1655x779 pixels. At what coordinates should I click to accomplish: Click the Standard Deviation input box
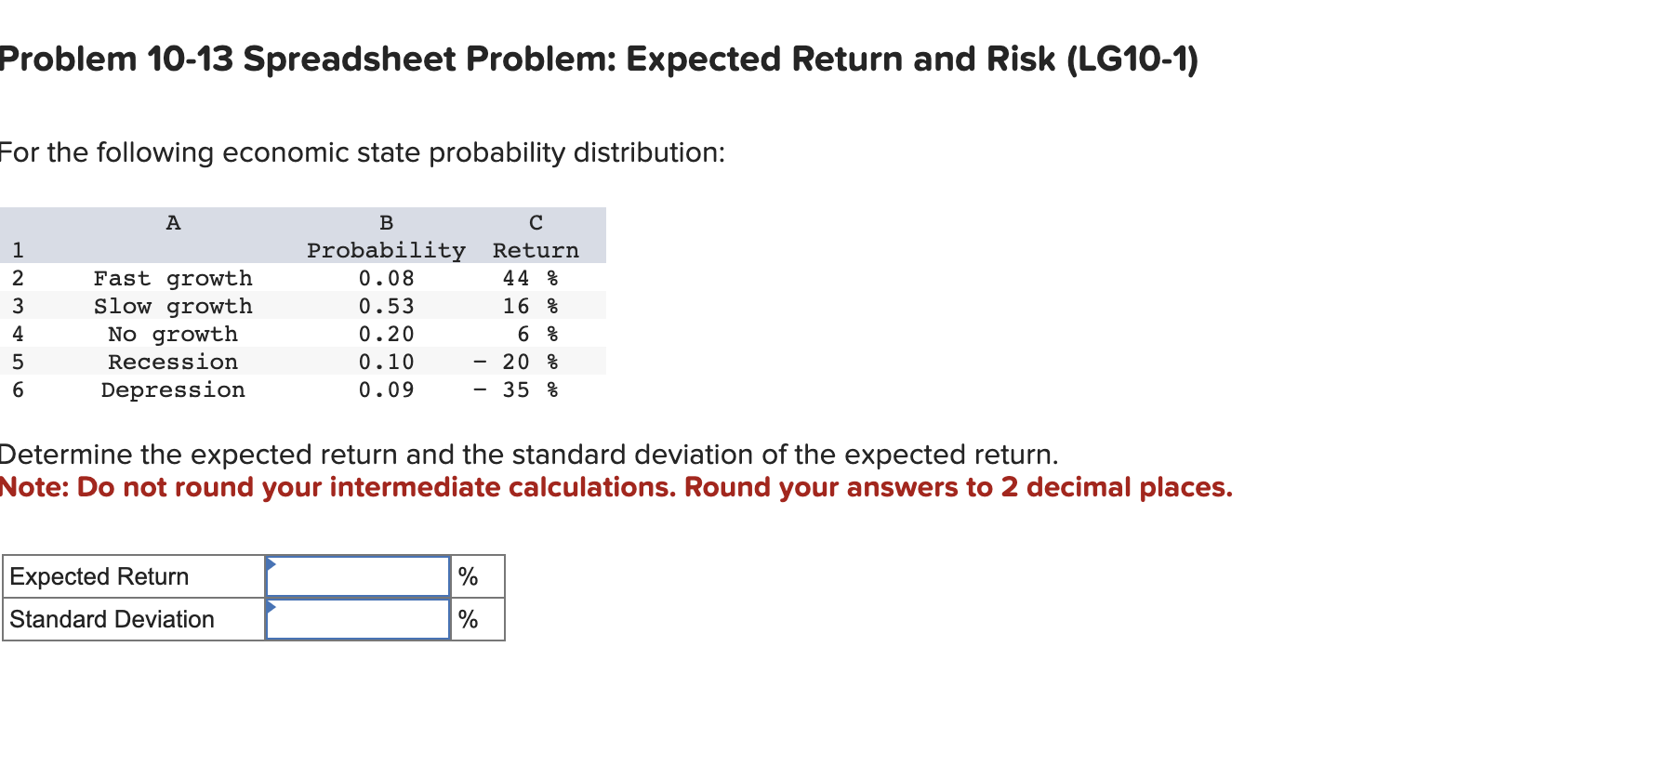pos(358,619)
